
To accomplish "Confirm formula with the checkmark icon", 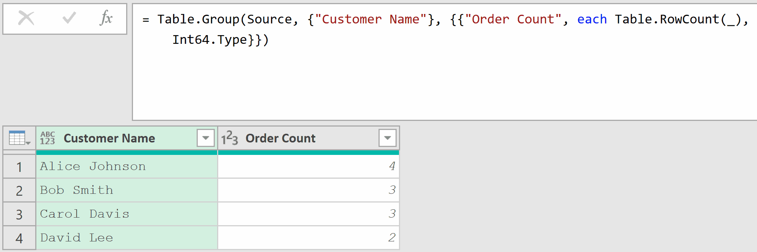I will pos(69,18).
